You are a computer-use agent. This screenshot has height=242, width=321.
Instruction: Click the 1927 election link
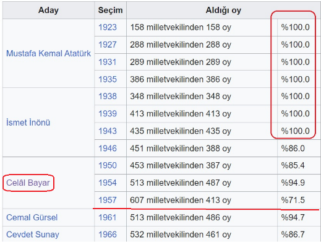click(108, 45)
